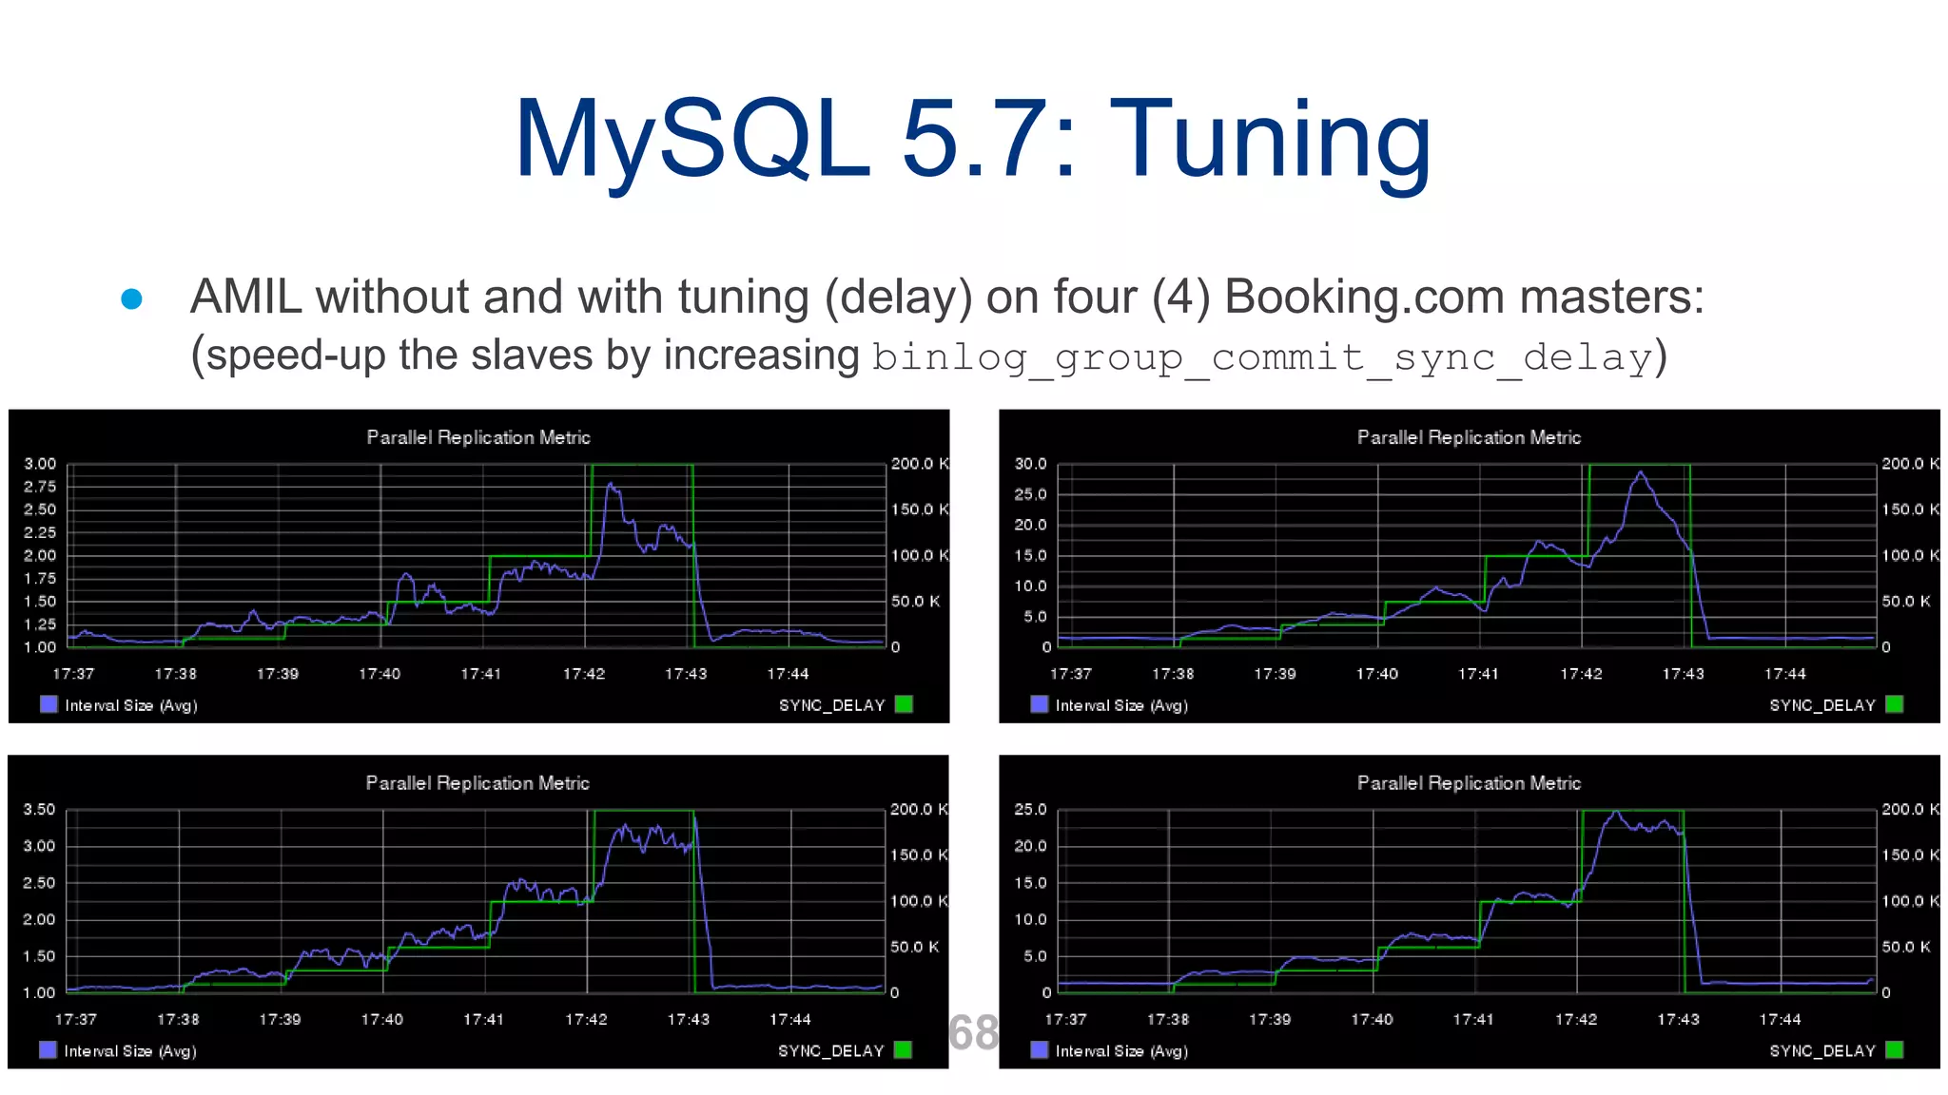Click 'Interval Size (Avg)' legend label, top-left chart
Viewport: 1948px width, 1095px height.
pos(131,705)
